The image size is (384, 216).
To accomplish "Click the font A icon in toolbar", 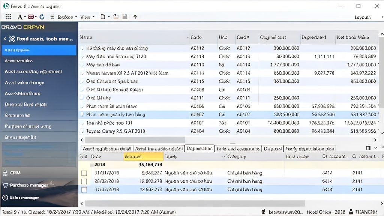I will pyautogui.click(x=20, y=17).
